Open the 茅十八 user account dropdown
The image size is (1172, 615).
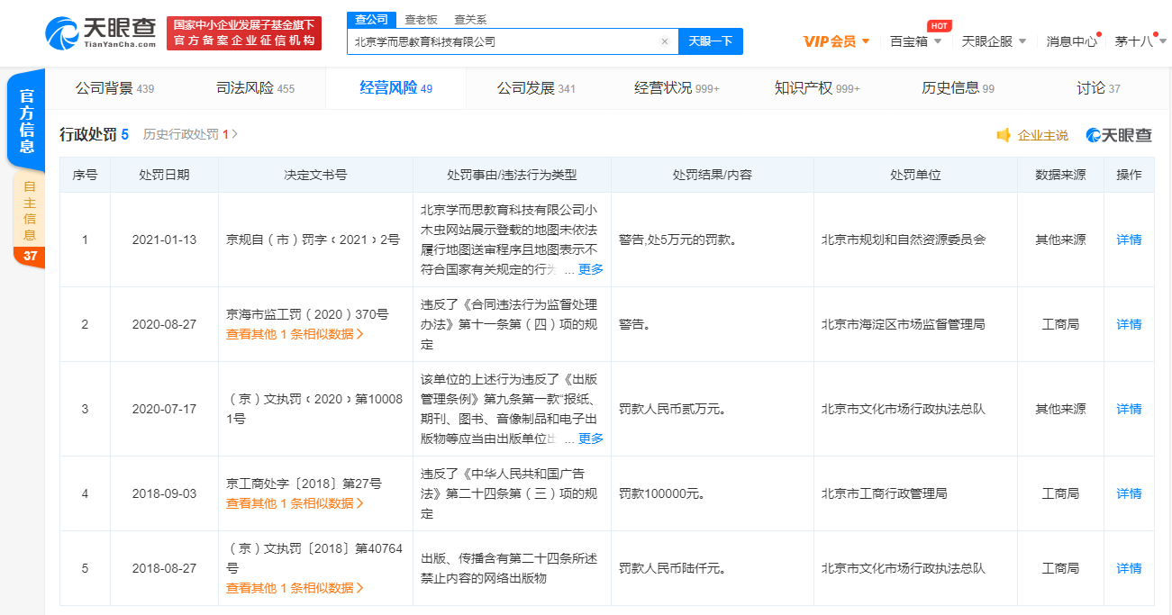click(1140, 41)
